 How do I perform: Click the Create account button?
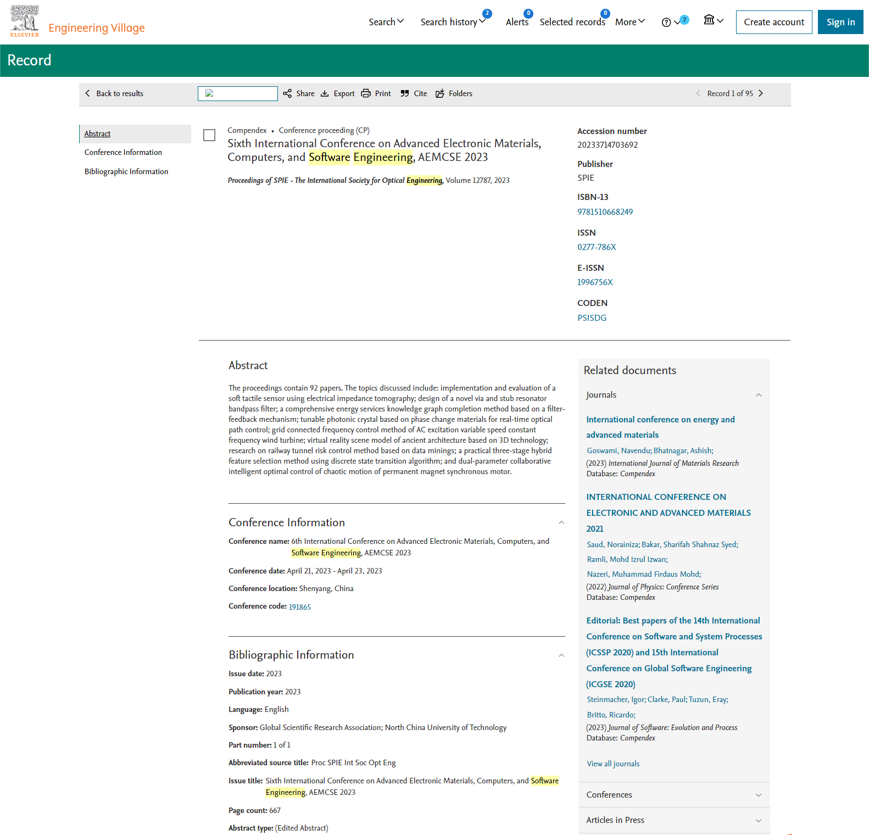(774, 22)
